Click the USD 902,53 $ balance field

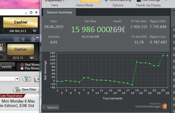(18, 31)
